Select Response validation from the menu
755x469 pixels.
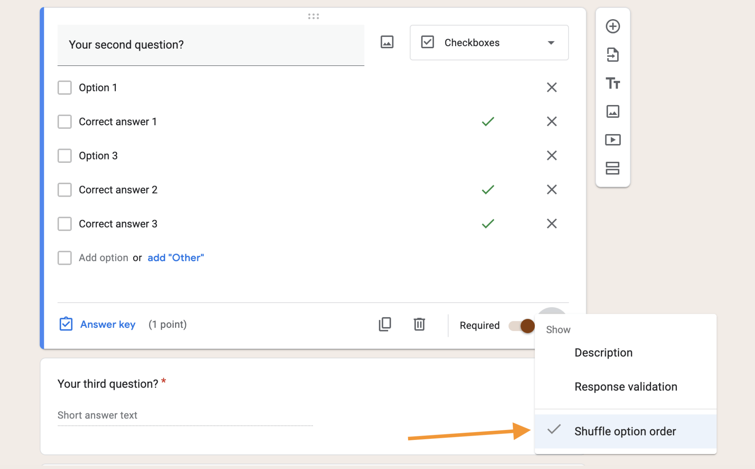coord(625,386)
